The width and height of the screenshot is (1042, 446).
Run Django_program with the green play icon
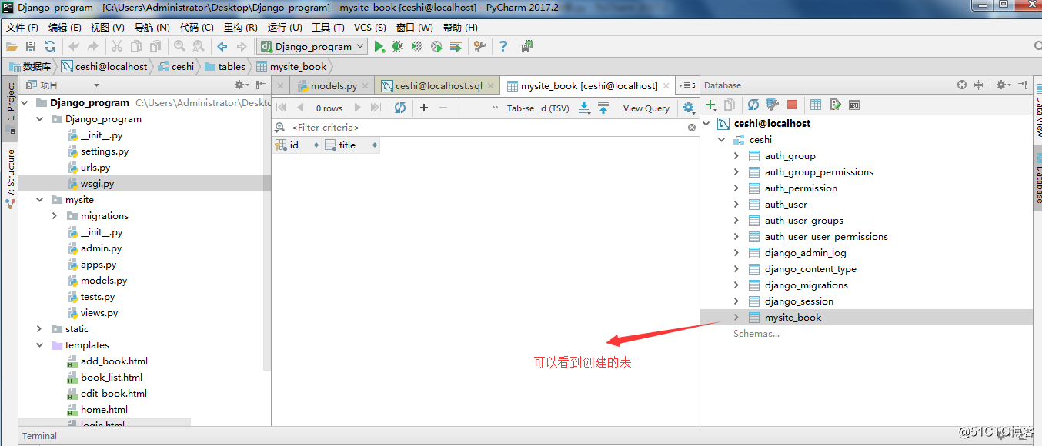coord(379,47)
